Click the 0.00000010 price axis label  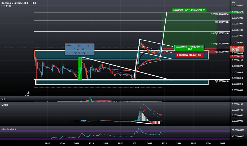tap(237, 84)
